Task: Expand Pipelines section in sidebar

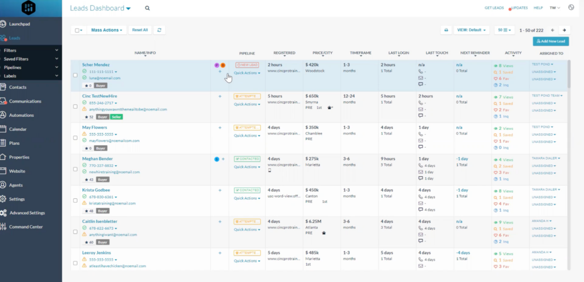Action: [x=31, y=67]
